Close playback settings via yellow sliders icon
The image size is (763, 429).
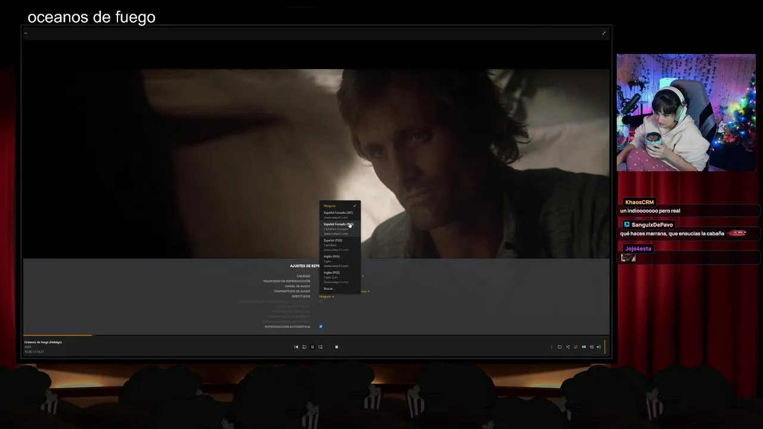point(576,347)
